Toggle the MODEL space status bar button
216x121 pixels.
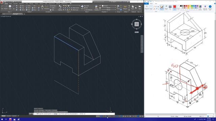98,116
